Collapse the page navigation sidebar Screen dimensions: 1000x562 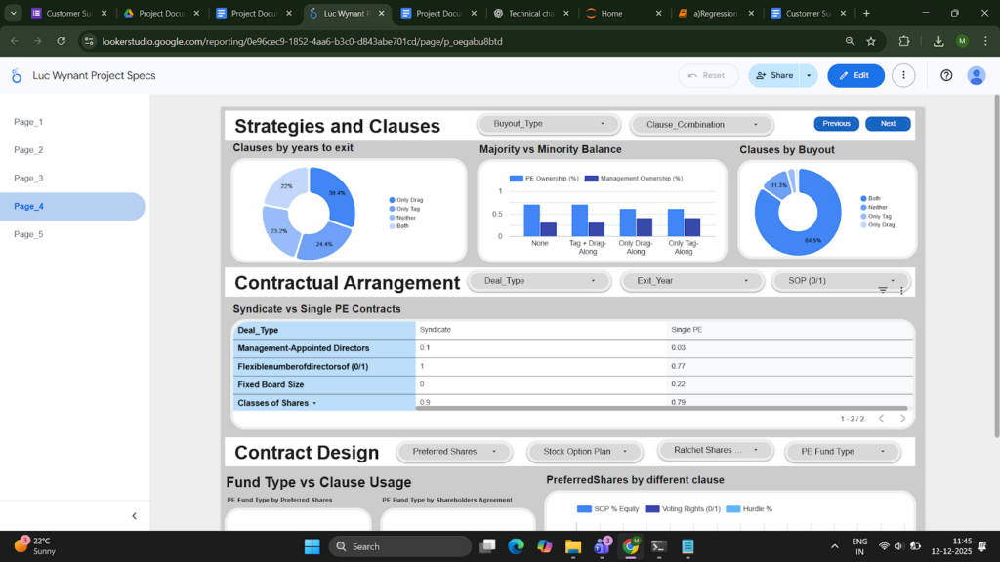[134, 516]
